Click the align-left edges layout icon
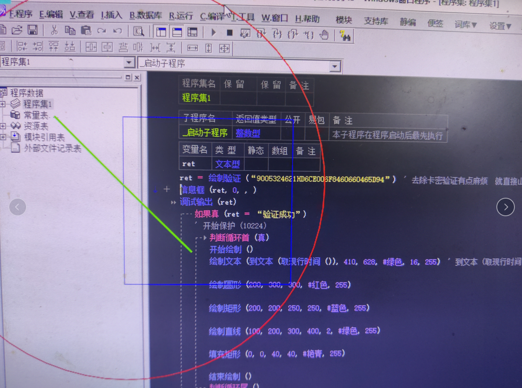This screenshot has width=522, height=388. tap(22, 46)
